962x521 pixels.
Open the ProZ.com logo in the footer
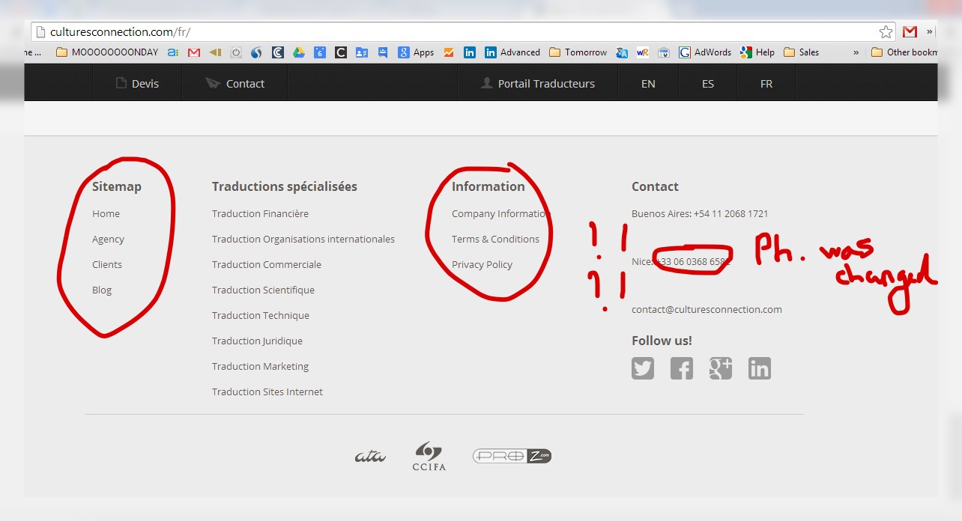coord(512,456)
